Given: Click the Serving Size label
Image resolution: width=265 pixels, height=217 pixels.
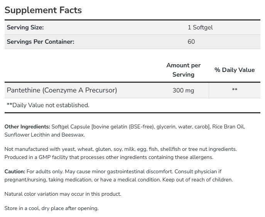Looking at the screenshot, I should pos(25,27).
